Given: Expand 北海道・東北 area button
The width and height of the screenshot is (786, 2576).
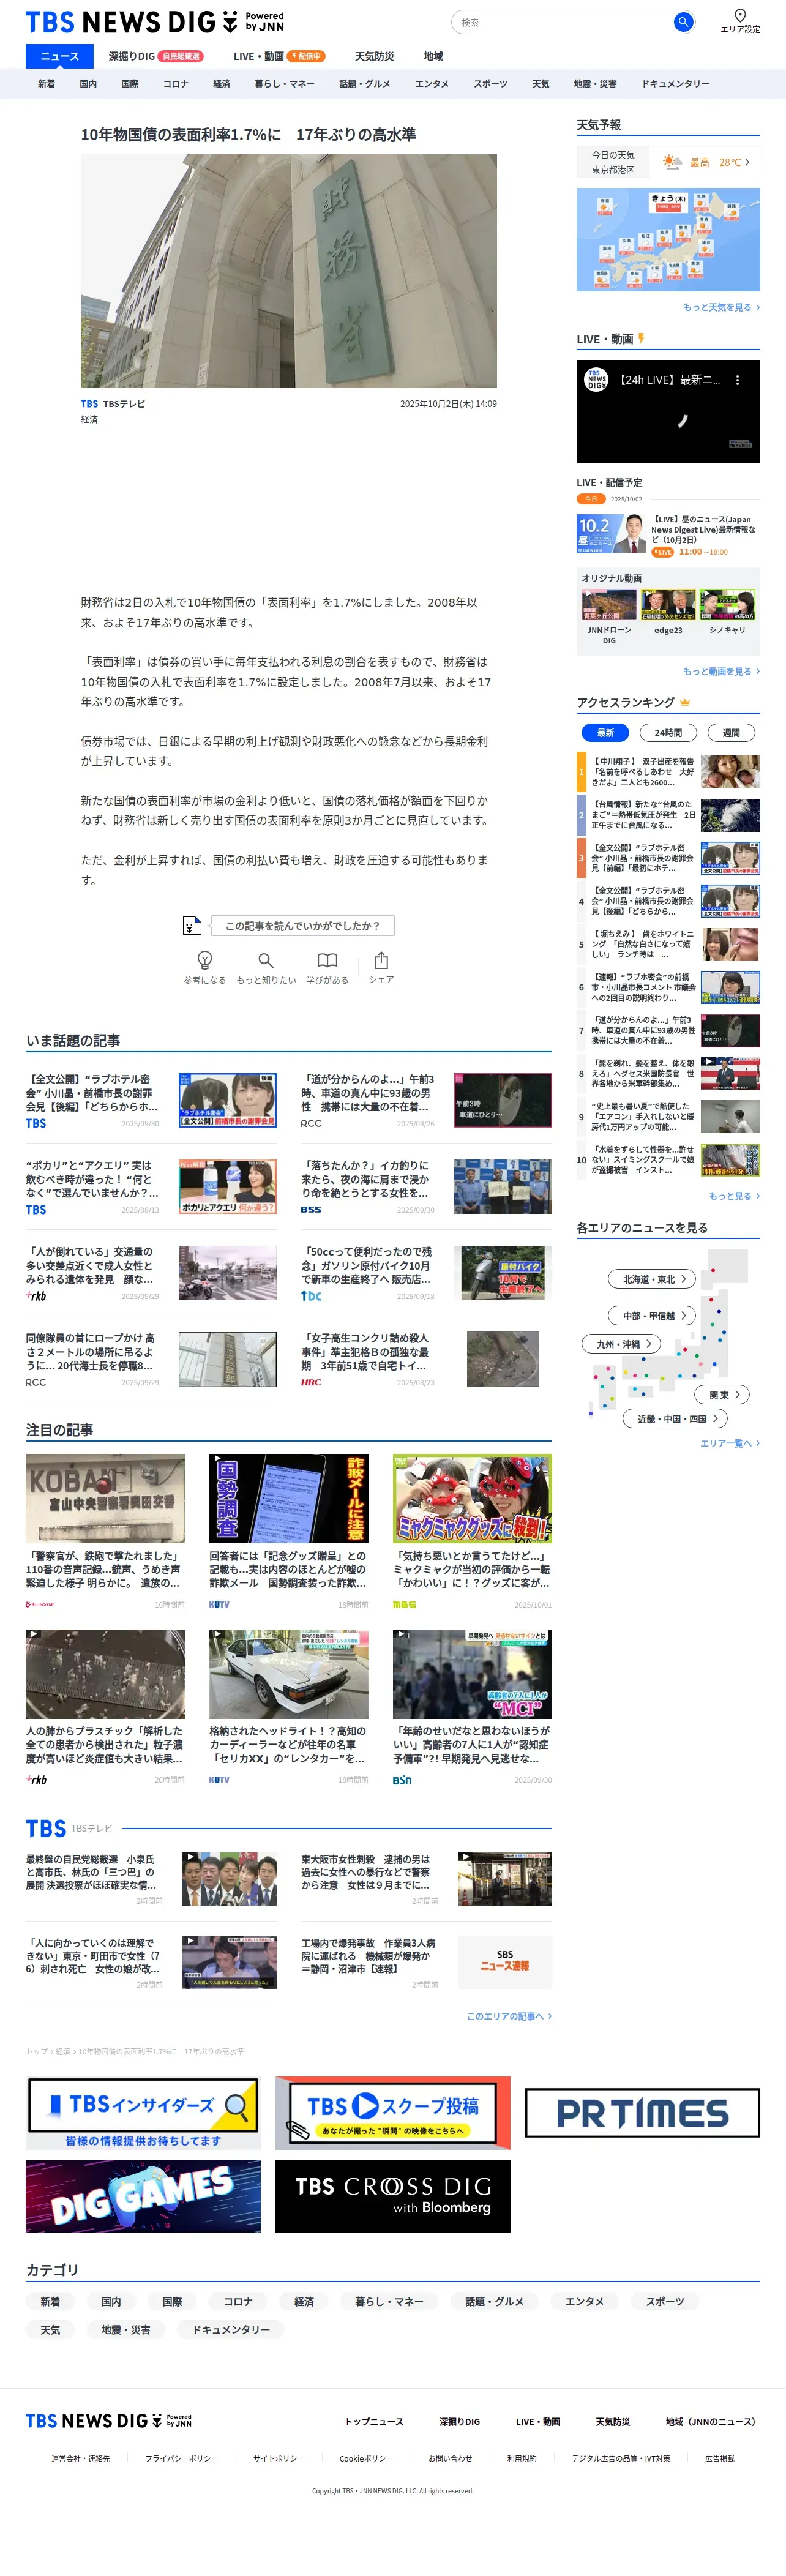Looking at the screenshot, I should pos(652,1279).
